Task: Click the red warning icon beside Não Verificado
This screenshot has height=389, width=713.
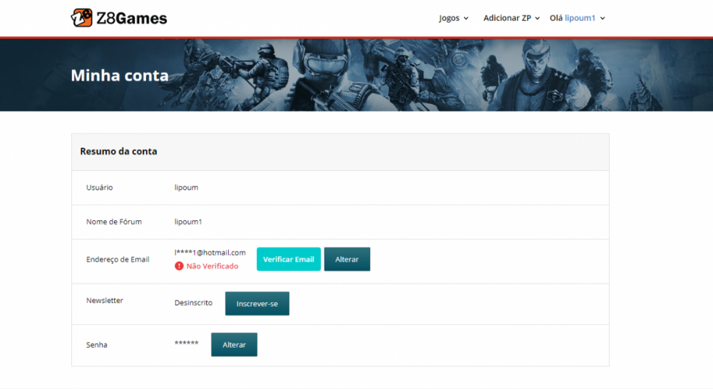Action: [x=179, y=266]
